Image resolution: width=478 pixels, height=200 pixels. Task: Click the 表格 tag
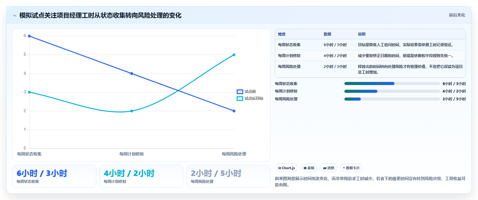tap(309, 168)
